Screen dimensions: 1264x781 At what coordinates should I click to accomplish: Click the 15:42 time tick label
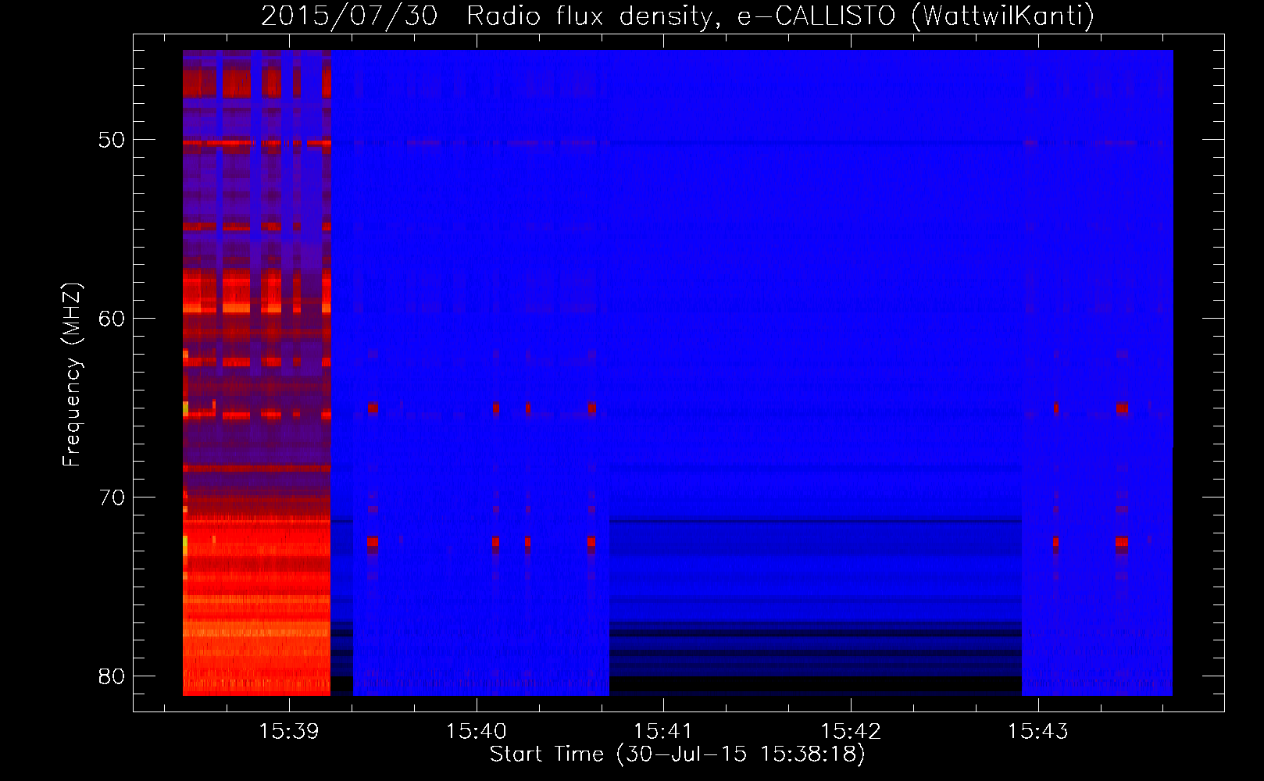click(x=850, y=732)
